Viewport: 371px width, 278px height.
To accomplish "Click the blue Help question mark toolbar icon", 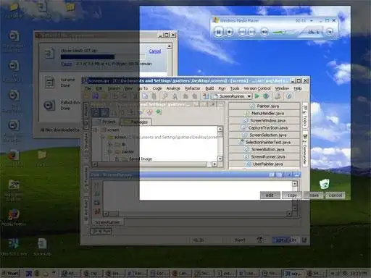I will tap(288, 96).
